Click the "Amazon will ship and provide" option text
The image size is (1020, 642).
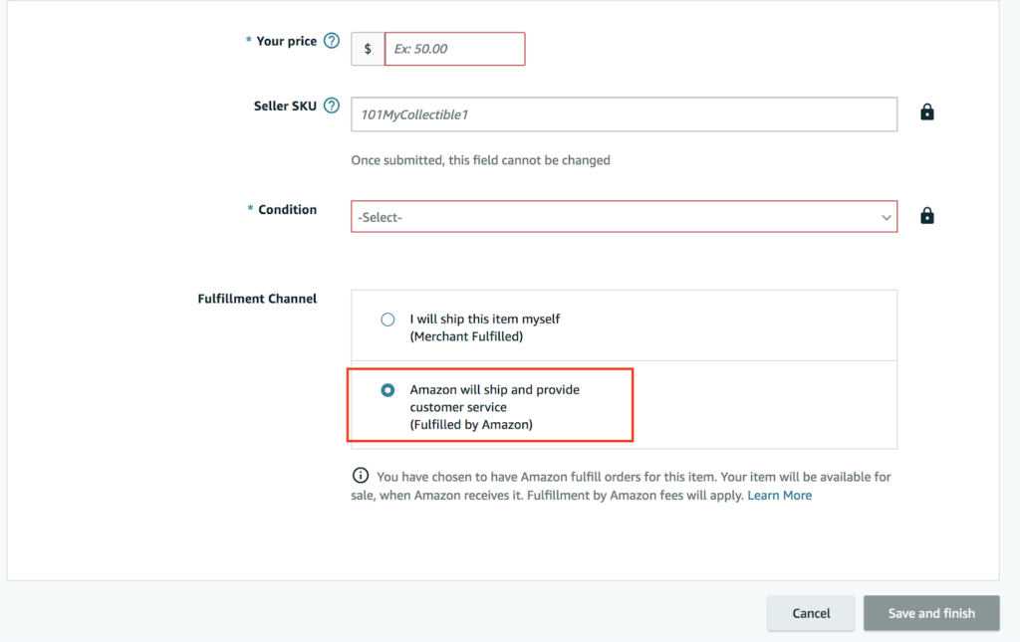pos(494,390)
